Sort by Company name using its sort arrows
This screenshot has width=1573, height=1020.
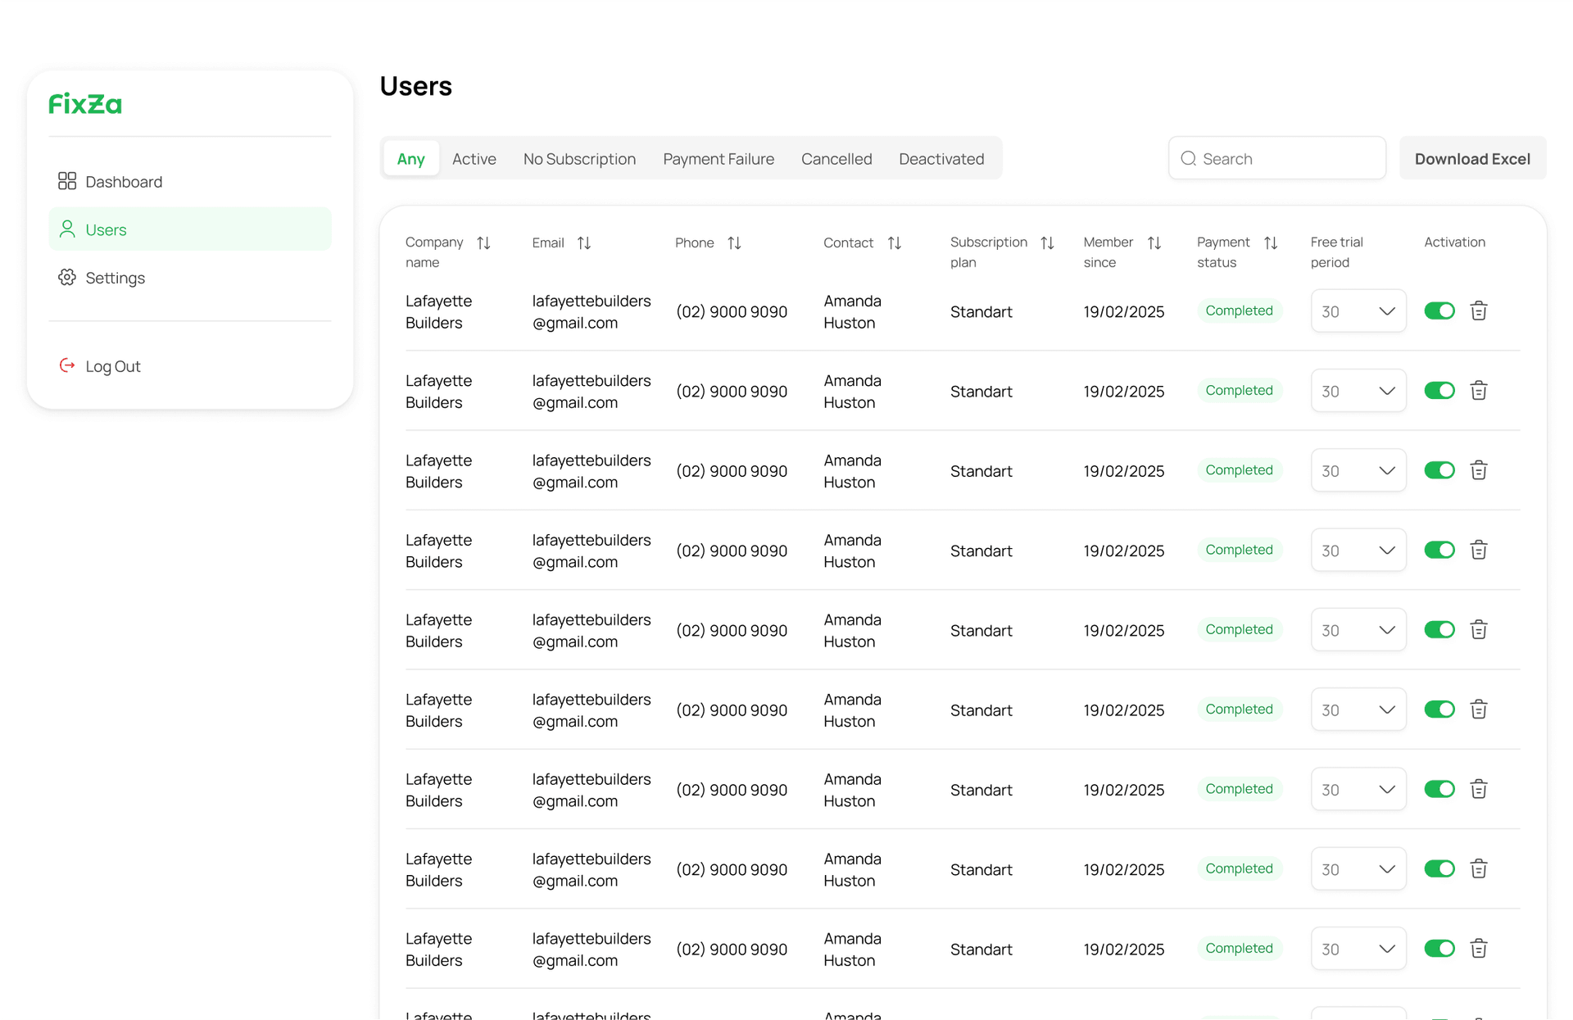click(x=484, y=243)
